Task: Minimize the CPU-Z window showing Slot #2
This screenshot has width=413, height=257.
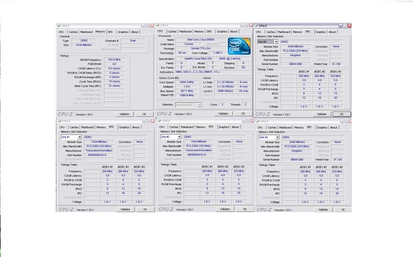Action: point(244,121)
